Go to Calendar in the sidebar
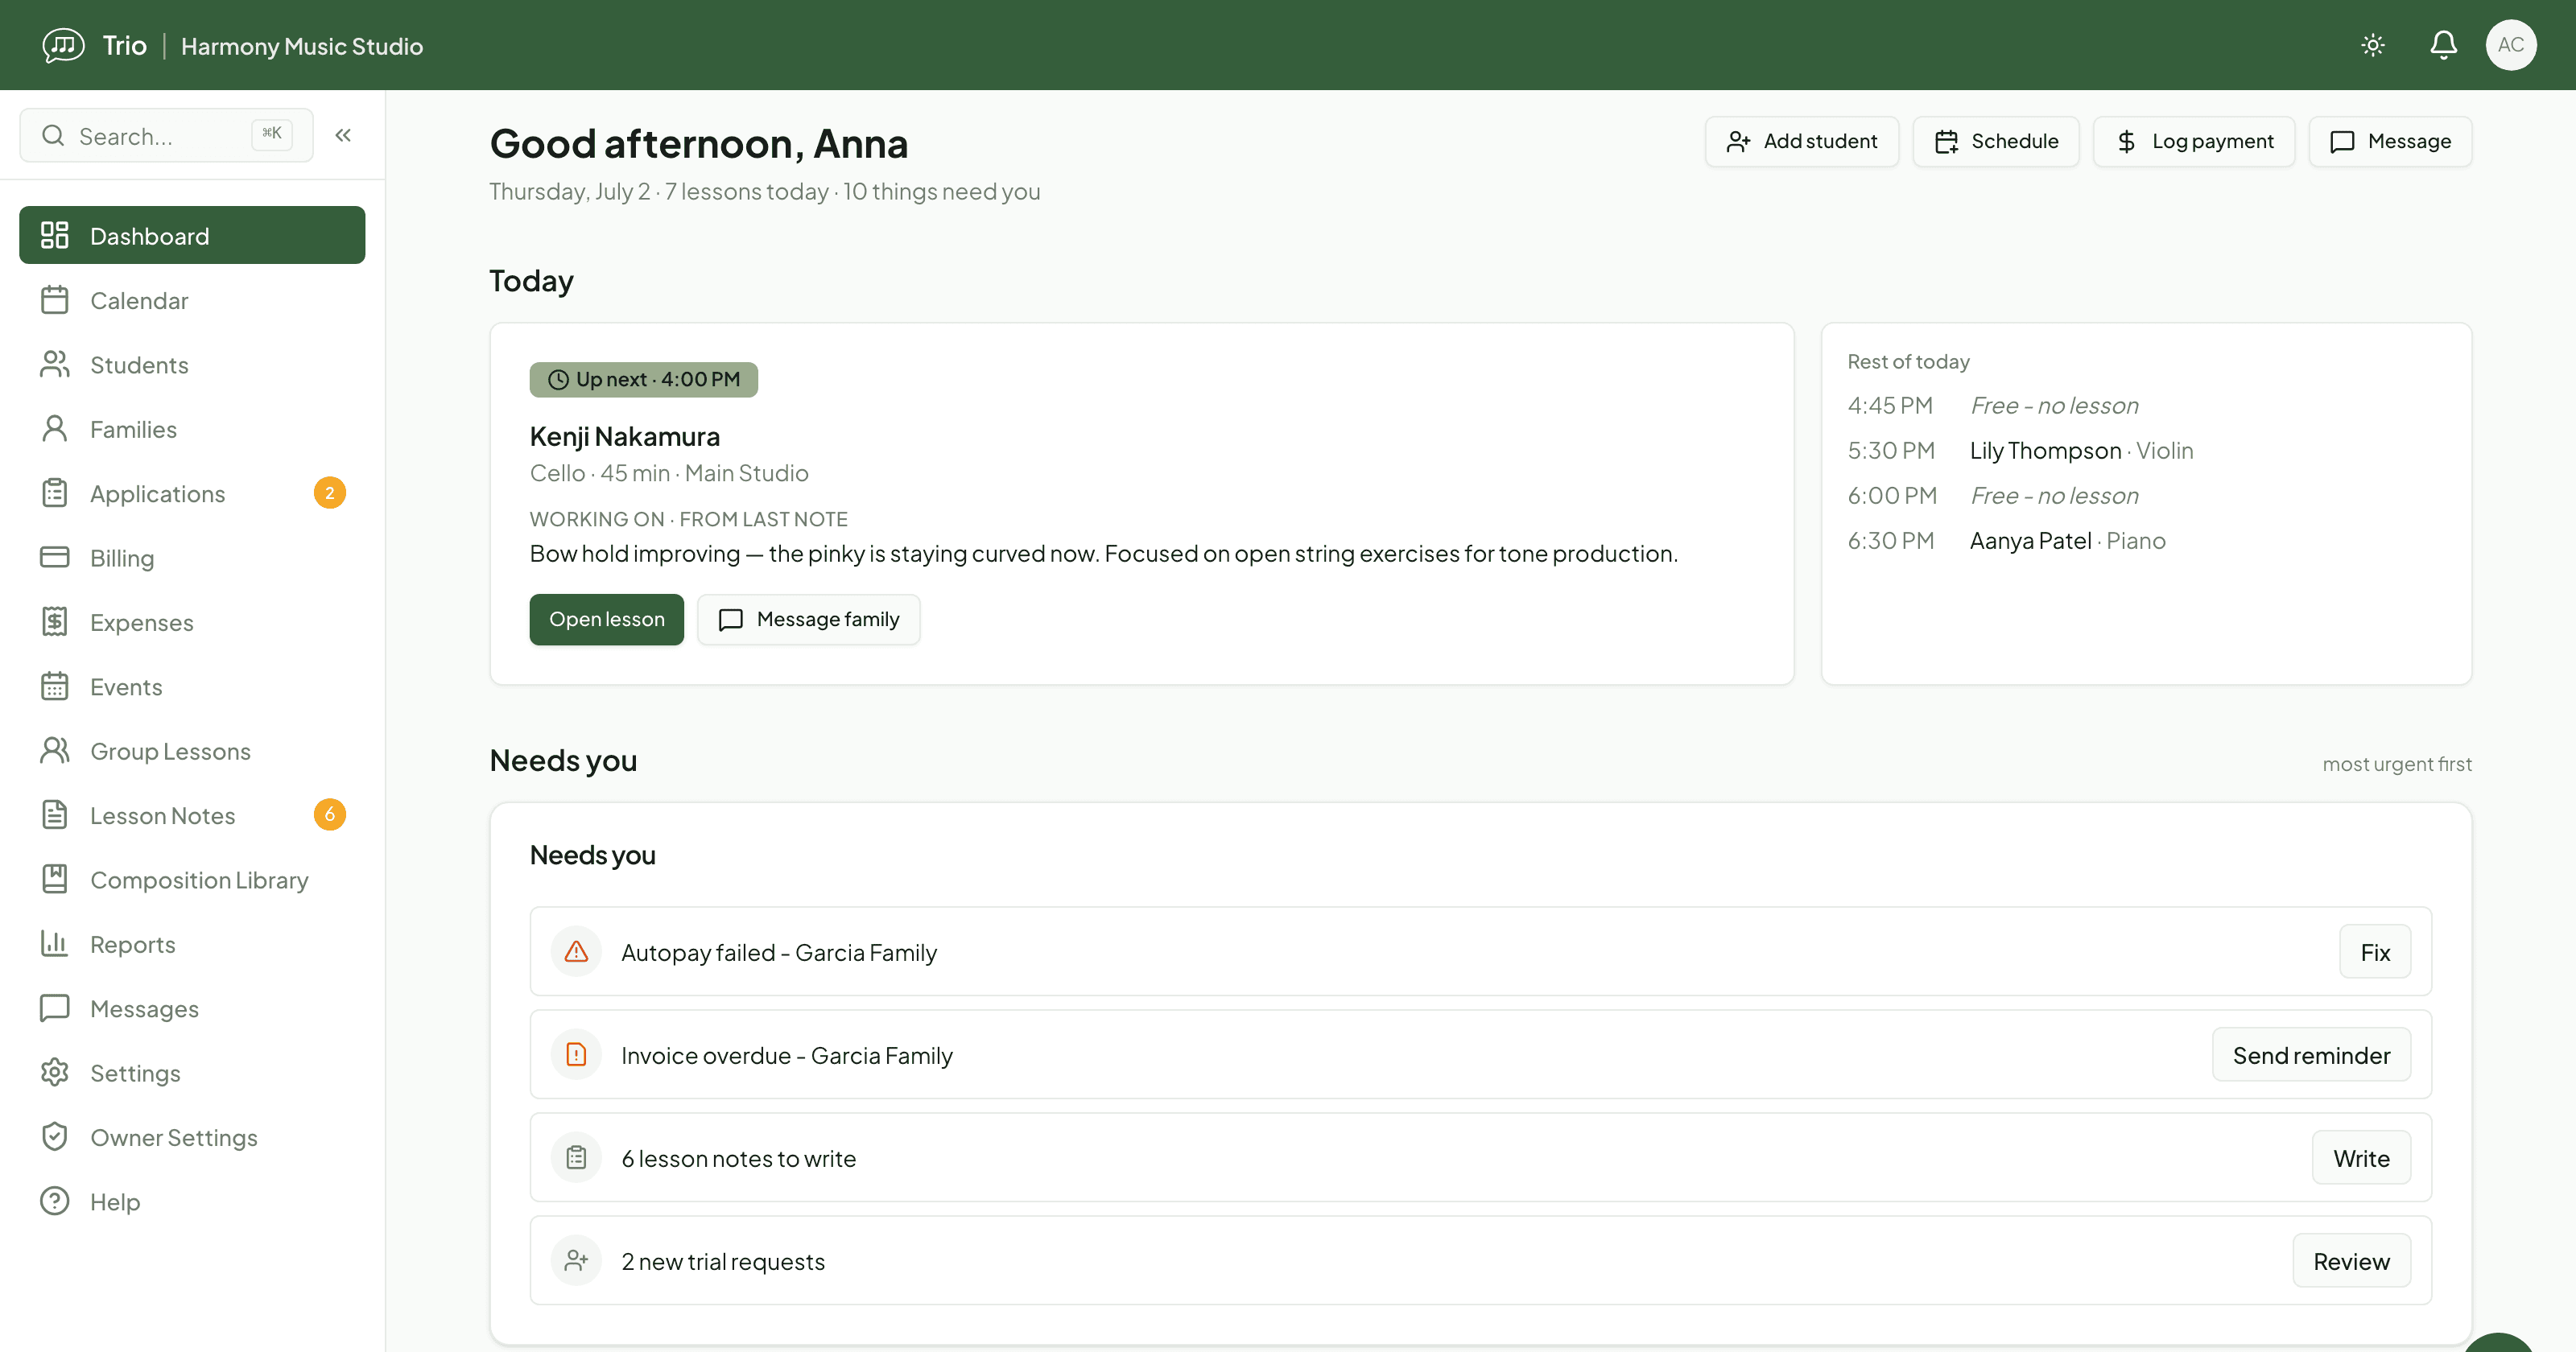 point(192,300)
